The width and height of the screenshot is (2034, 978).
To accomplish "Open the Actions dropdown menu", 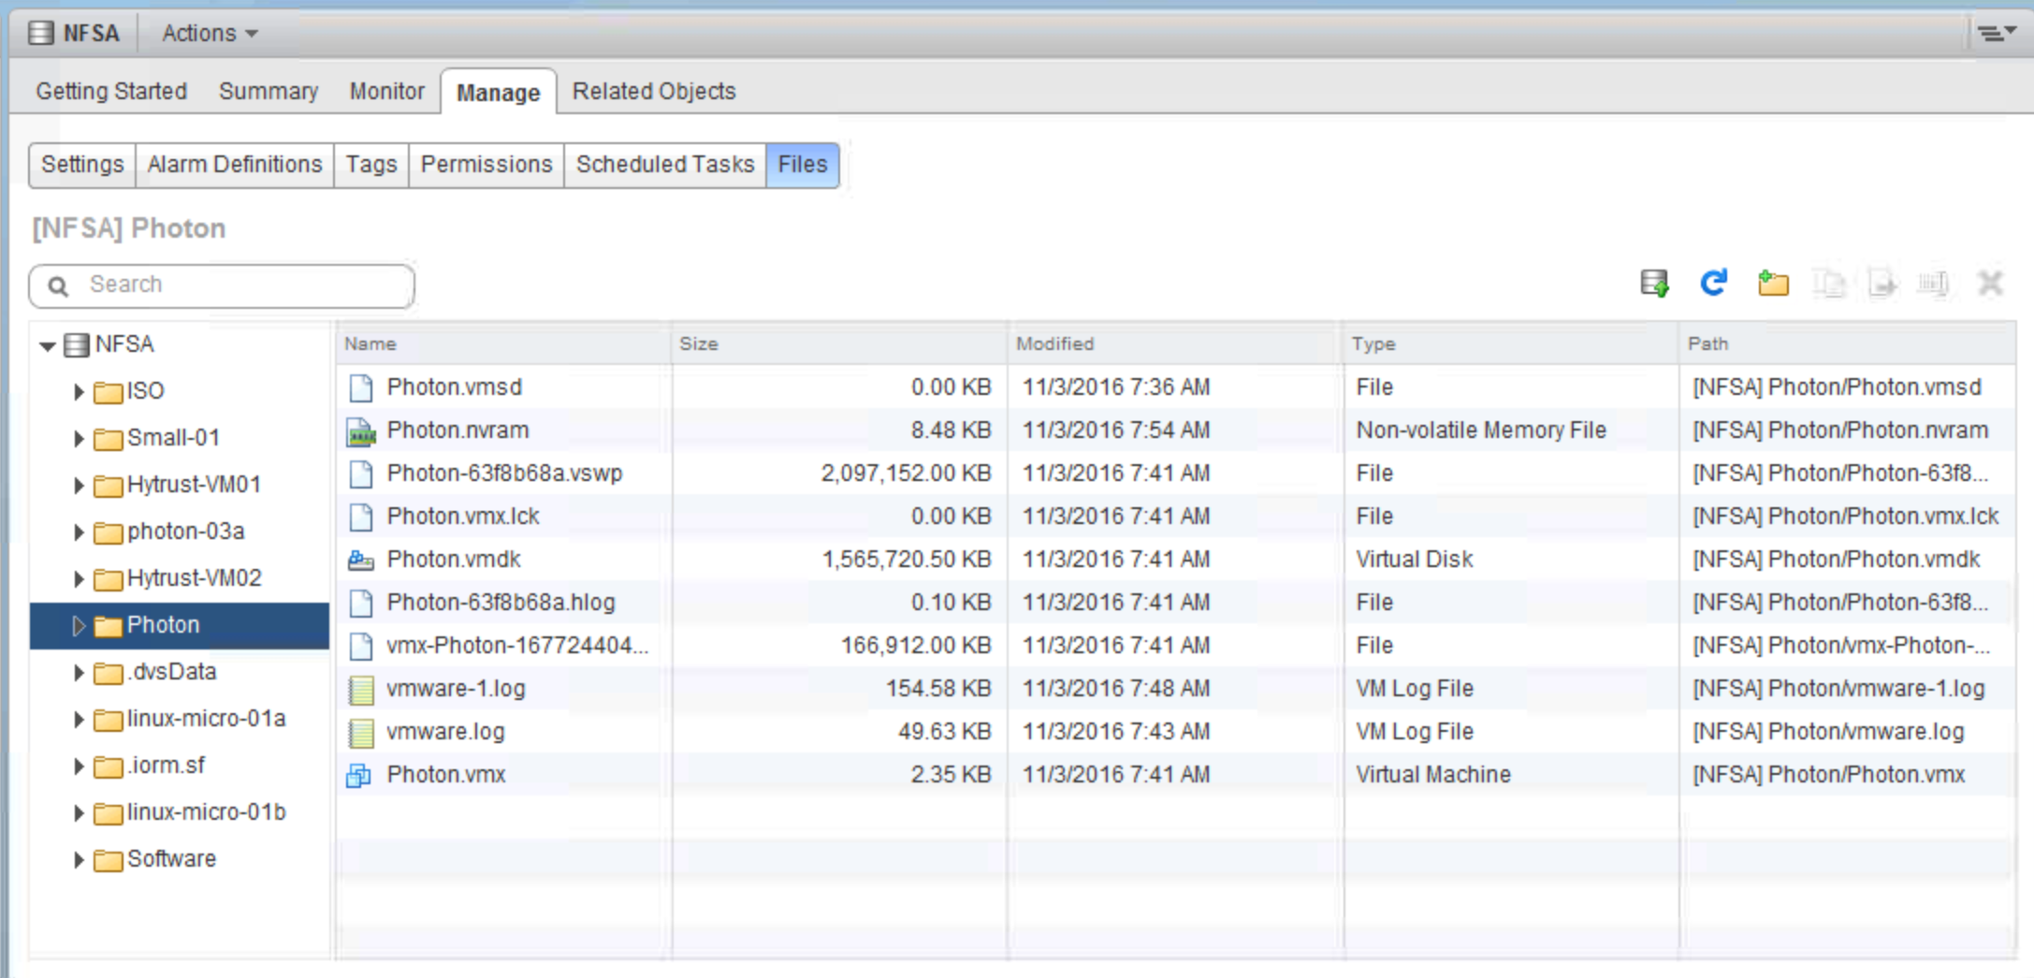I will tap(210, 34).
